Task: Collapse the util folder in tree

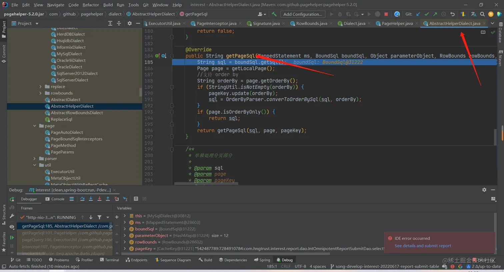Action: coord(35,165)
